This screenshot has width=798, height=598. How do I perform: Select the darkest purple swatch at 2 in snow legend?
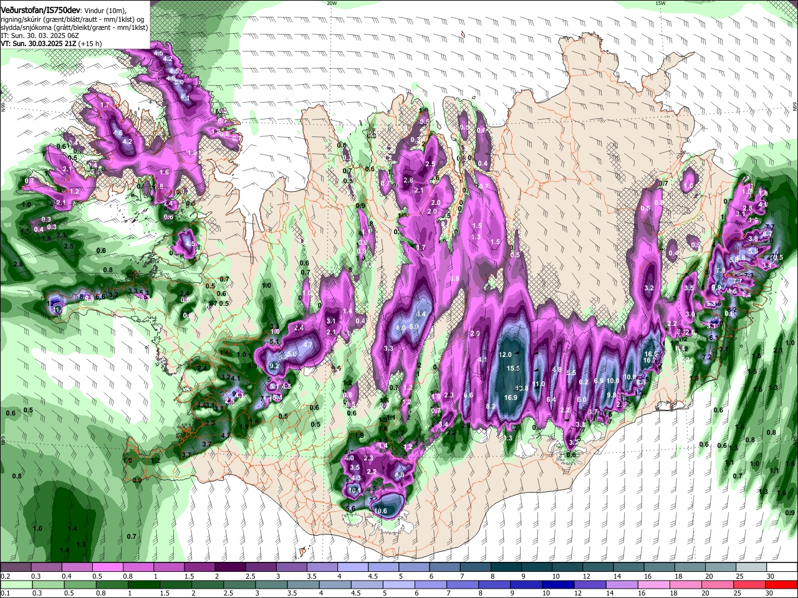(230, 567)
